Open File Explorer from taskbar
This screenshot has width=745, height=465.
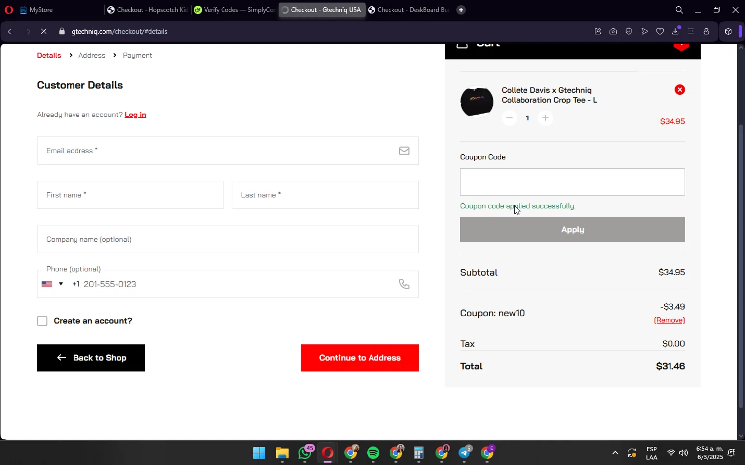[x=282, y=453]
